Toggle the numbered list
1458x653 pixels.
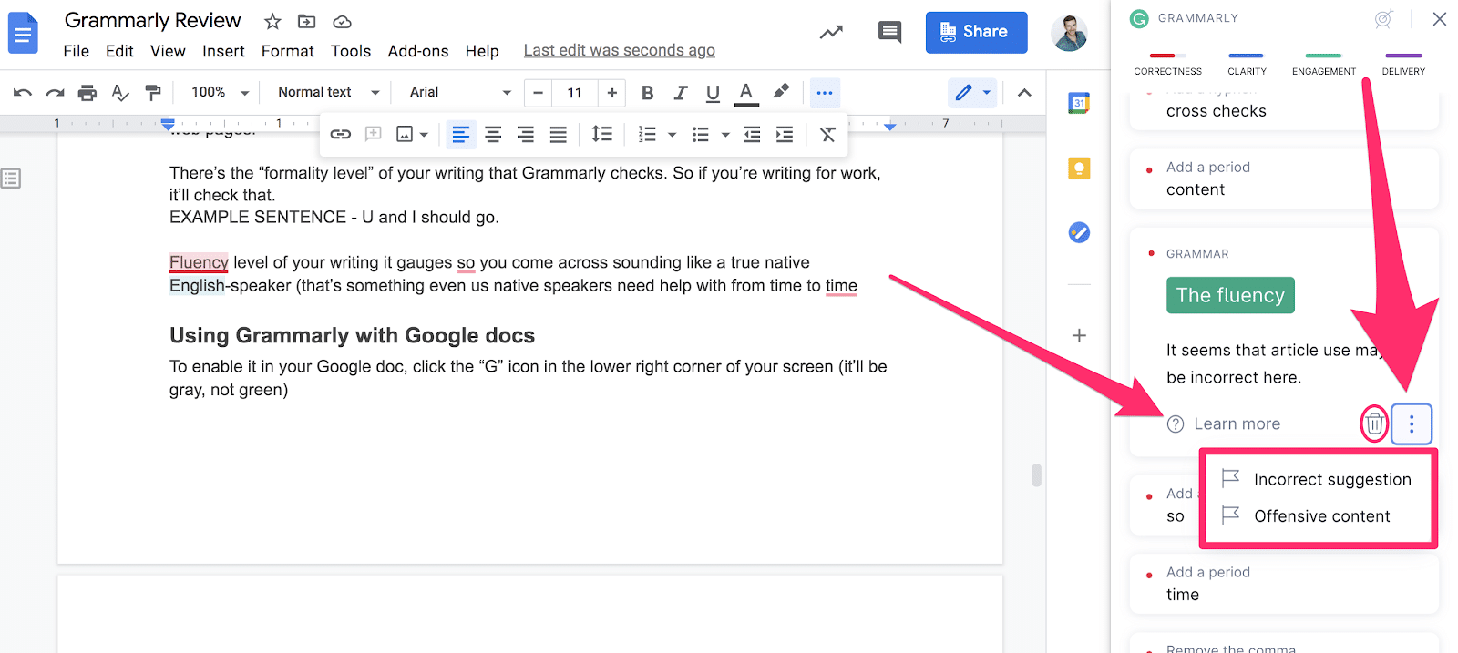coord(647,135)
